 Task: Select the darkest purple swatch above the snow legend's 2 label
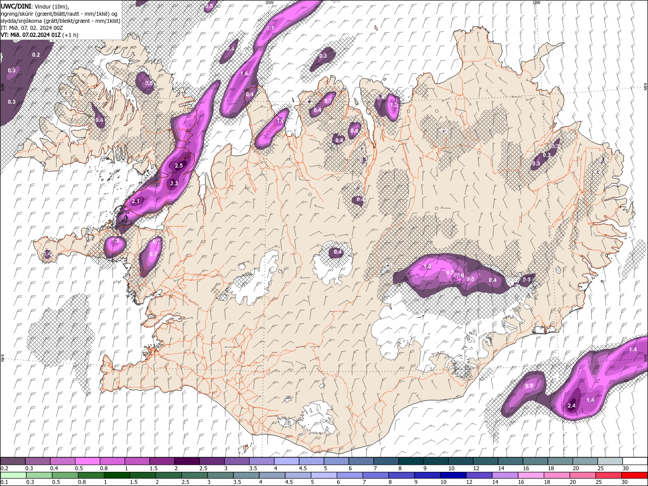pos(186,461)
